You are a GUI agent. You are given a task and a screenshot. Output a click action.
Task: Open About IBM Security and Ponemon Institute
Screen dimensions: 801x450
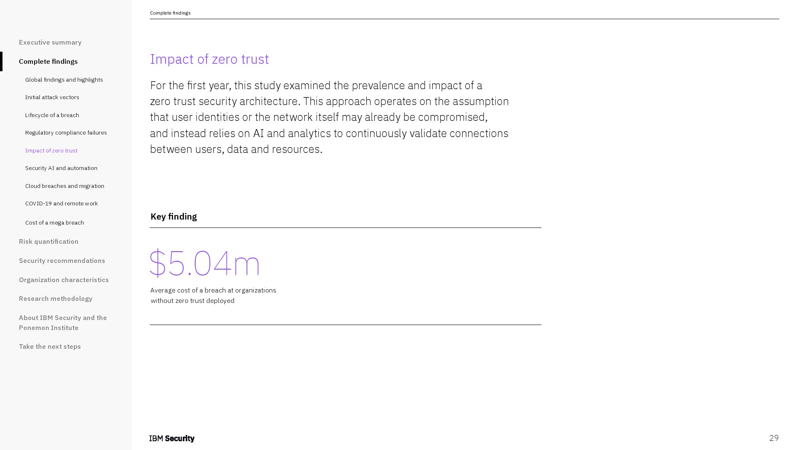point(63,323)
